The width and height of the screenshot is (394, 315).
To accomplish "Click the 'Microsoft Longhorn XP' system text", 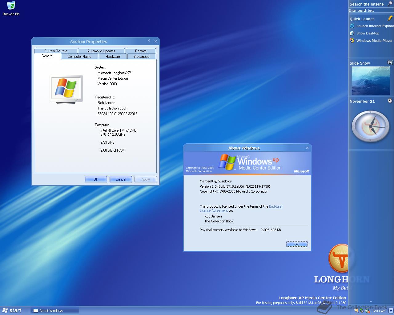I will pyautogui.click(x=114, y=73).
